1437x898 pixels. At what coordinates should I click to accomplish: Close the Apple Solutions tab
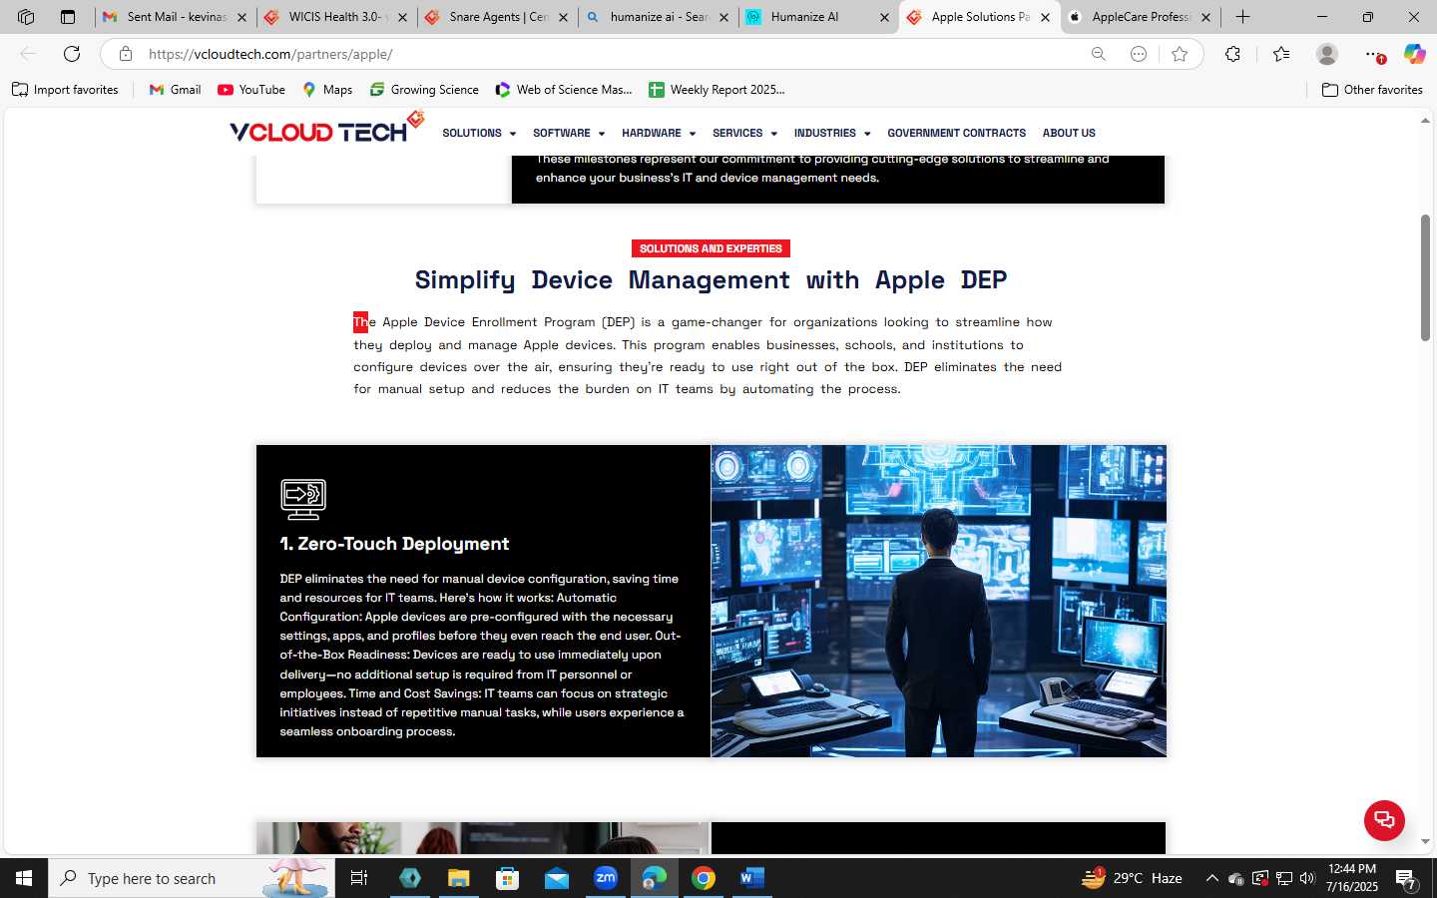[x=1045, y=17]
